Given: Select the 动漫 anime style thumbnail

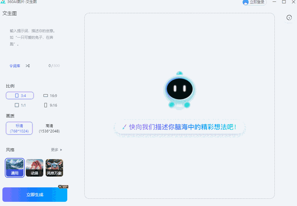Looking at the screenshot, I should (x=34, y=168).
